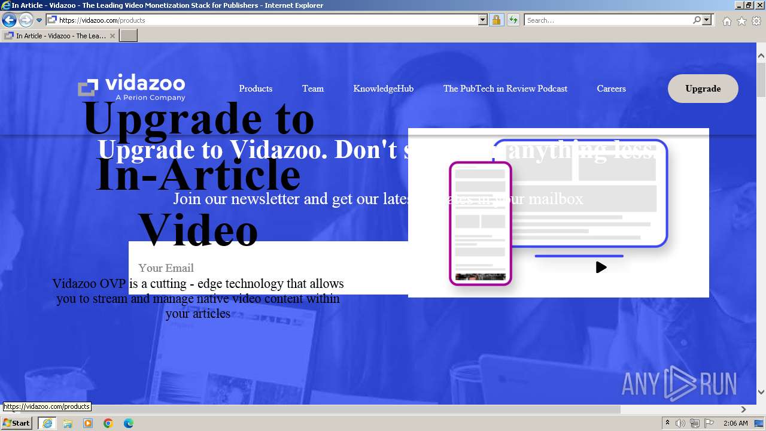Click Internet Explorer taskbar icon

[x=47, y=423]
